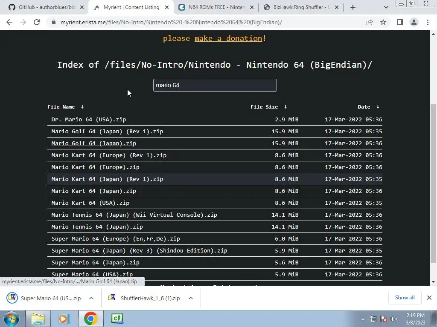Viewport: 437px width, 327px height.
Task: Open the Action Center flag icon
Action: tap(384, 319)
